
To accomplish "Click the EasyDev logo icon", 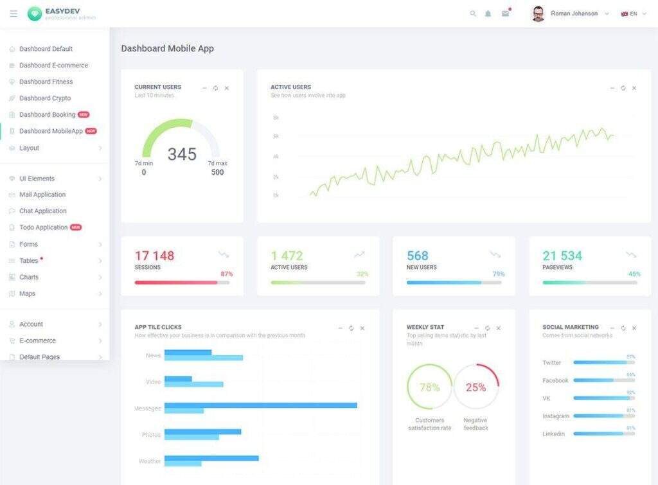I will pos(35,13).
